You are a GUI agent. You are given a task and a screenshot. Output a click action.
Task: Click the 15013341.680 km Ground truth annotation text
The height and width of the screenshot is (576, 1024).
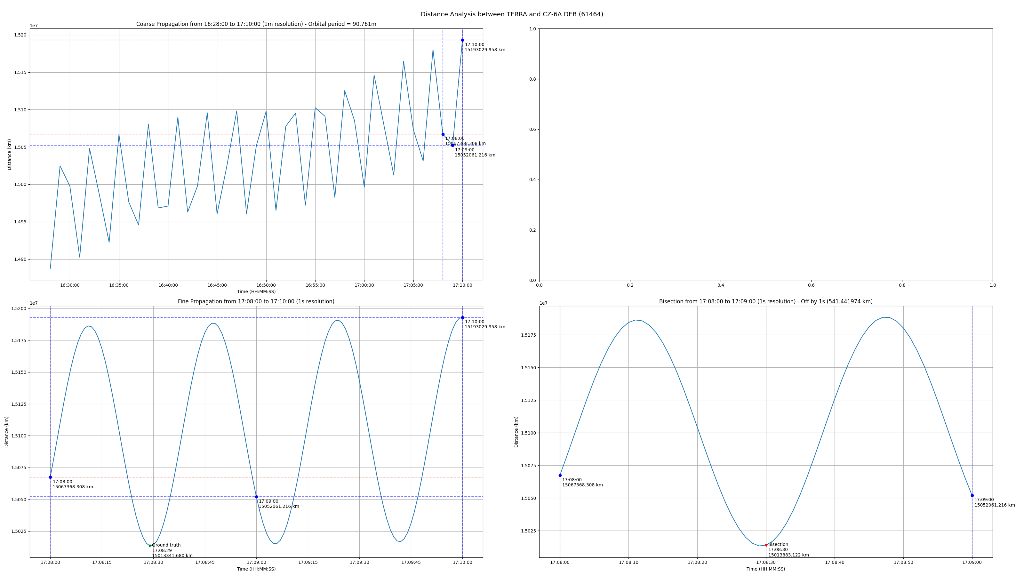[x=172, y=556]
